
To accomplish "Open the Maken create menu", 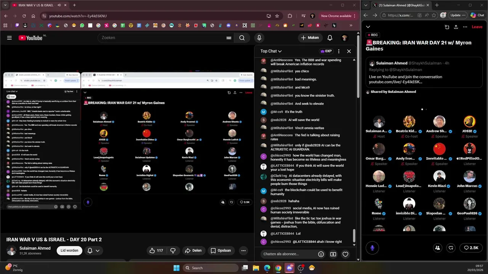I will (x=310, y=38).
